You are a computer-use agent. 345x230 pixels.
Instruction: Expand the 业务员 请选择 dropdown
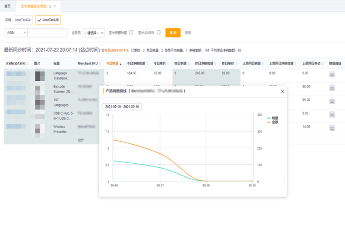pyautogui.click(x=94, y=33)
